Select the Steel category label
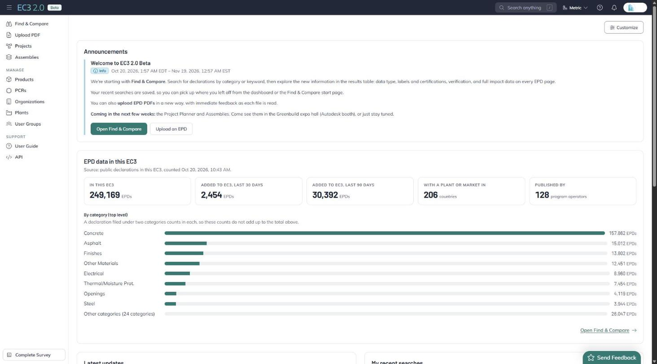The width and height of the screenshot is (657, 364). pyautogui.click(x=89, y=304)
